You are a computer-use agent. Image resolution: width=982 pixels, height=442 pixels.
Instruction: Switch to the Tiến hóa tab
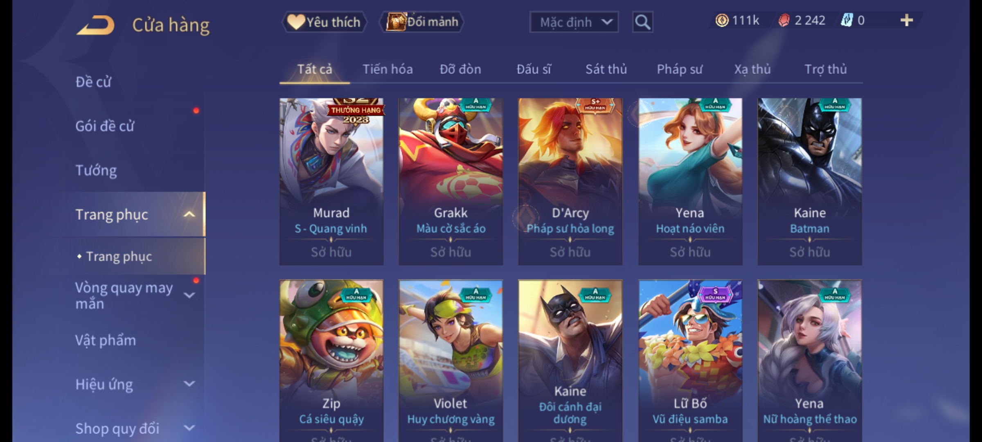[x=387, y=69]
